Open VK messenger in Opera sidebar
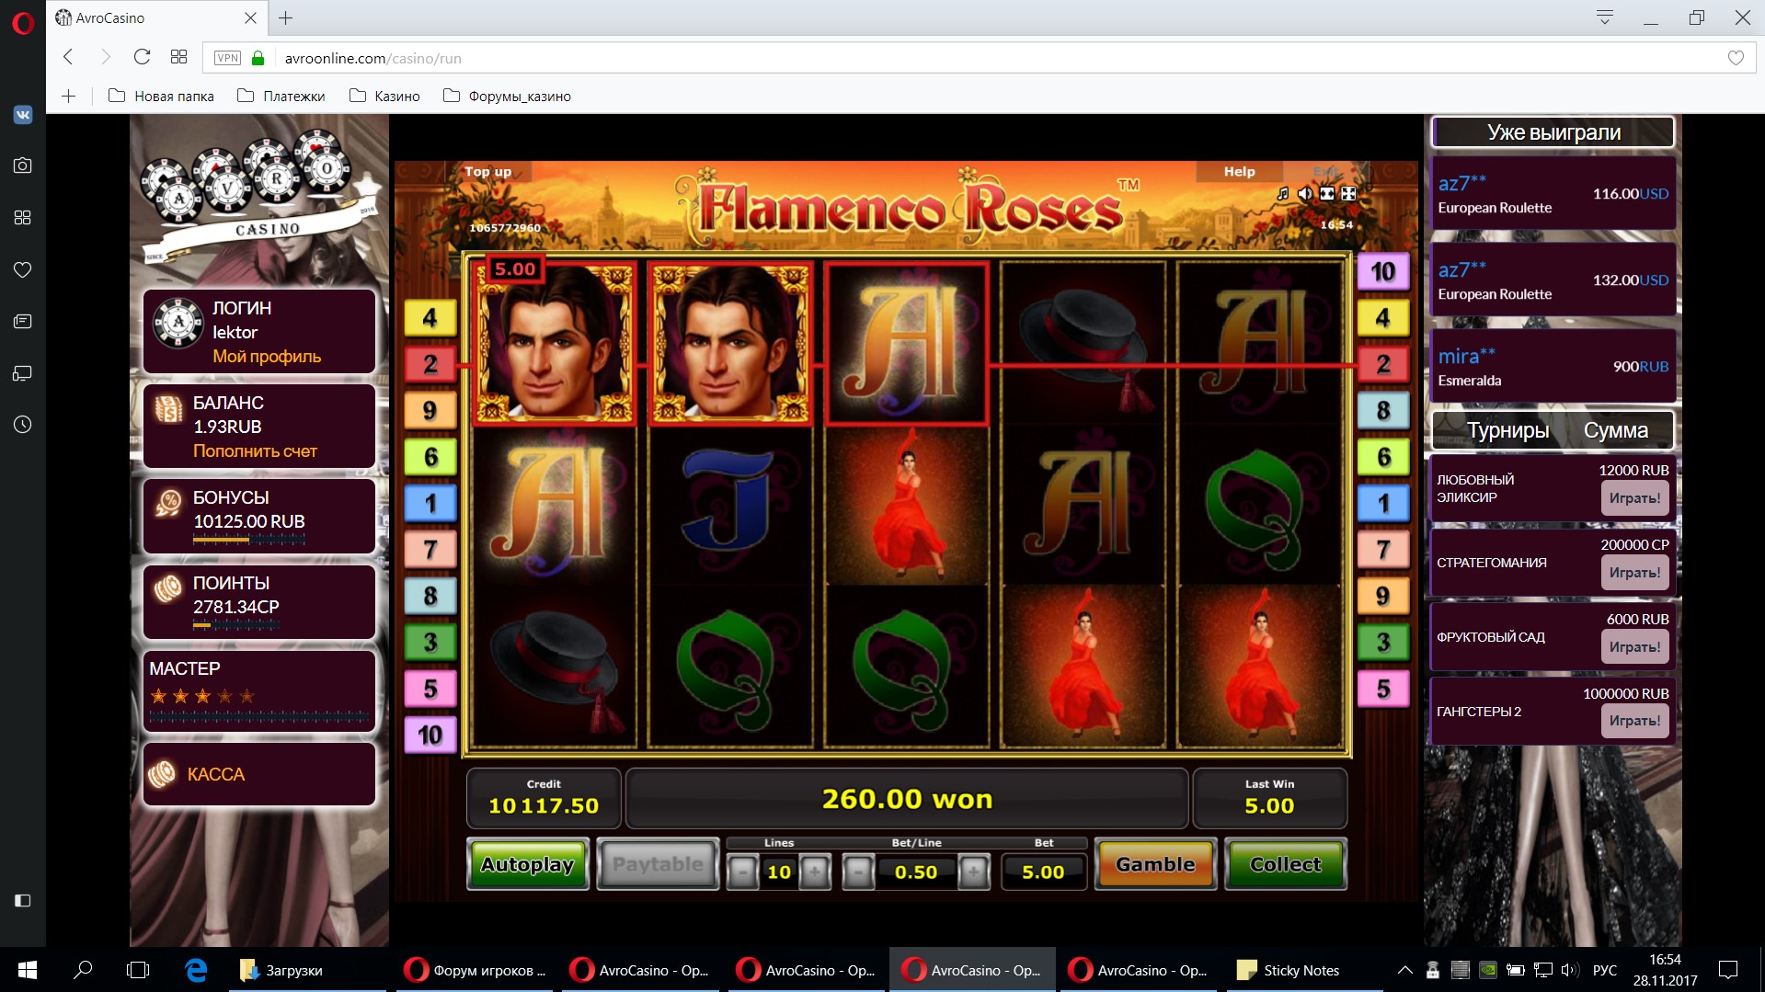The image size is (1765, 992). [x=23, y=114]
